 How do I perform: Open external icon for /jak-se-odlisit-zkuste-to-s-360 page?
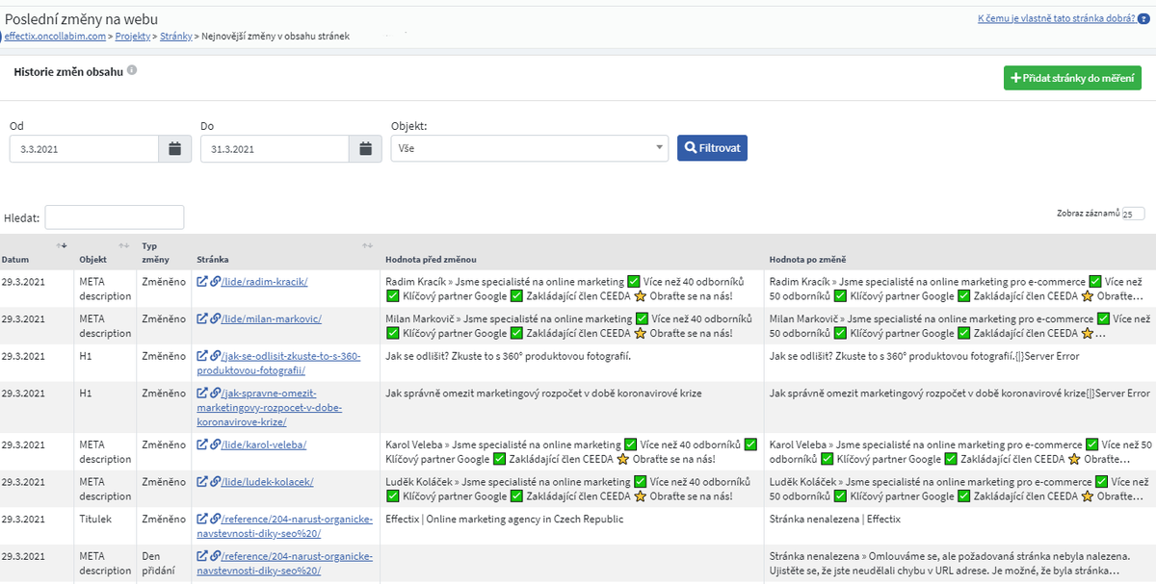202,356
